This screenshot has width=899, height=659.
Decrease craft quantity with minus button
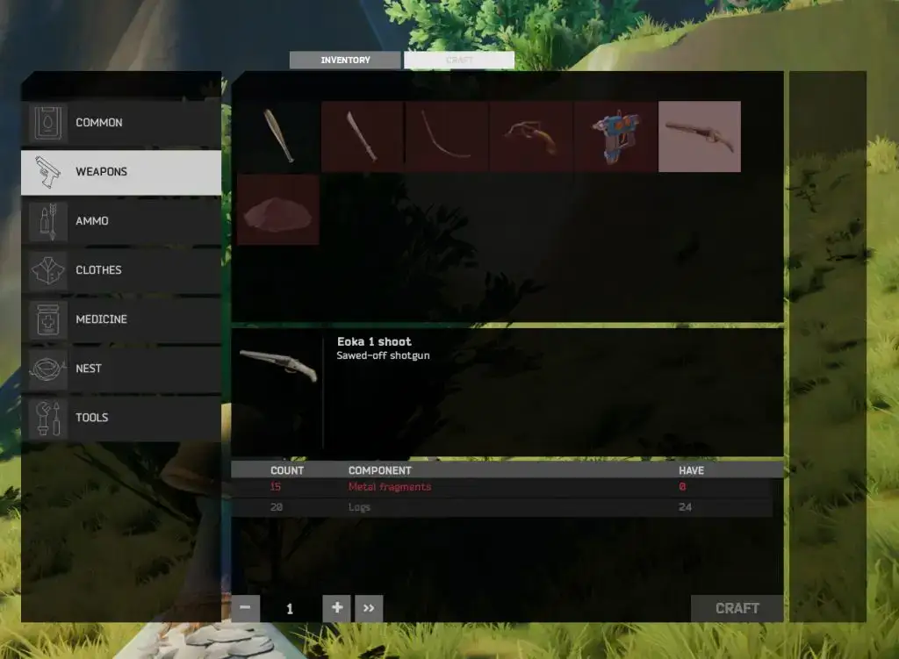tap(246, 608)
